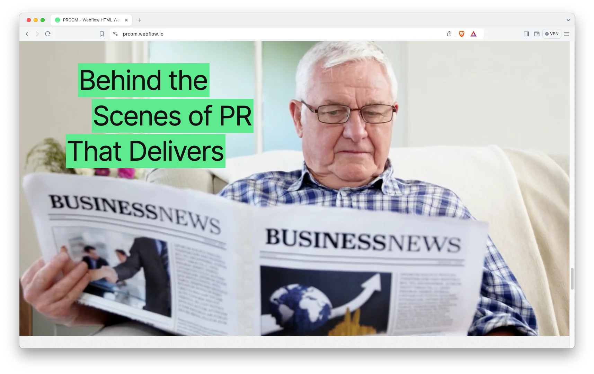Viewport: 594px width, 374px height.
Task: Click the share icon in address bar
Action: pyautogui.click(x=449, y=34)
